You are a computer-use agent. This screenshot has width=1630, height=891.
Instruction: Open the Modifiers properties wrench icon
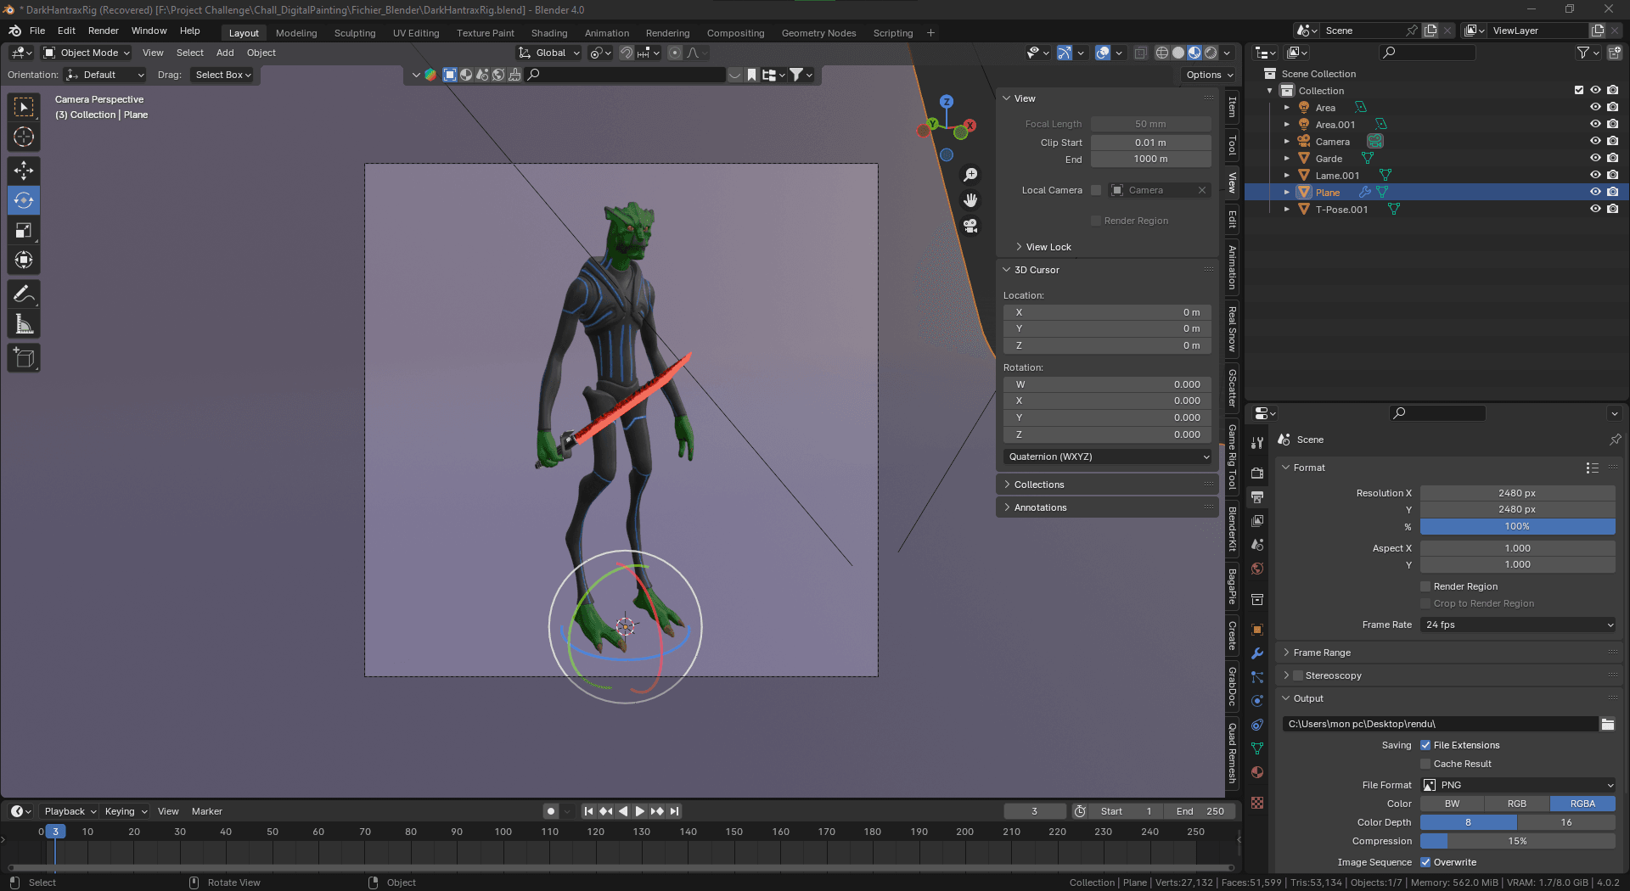[x=1257, y=653]
